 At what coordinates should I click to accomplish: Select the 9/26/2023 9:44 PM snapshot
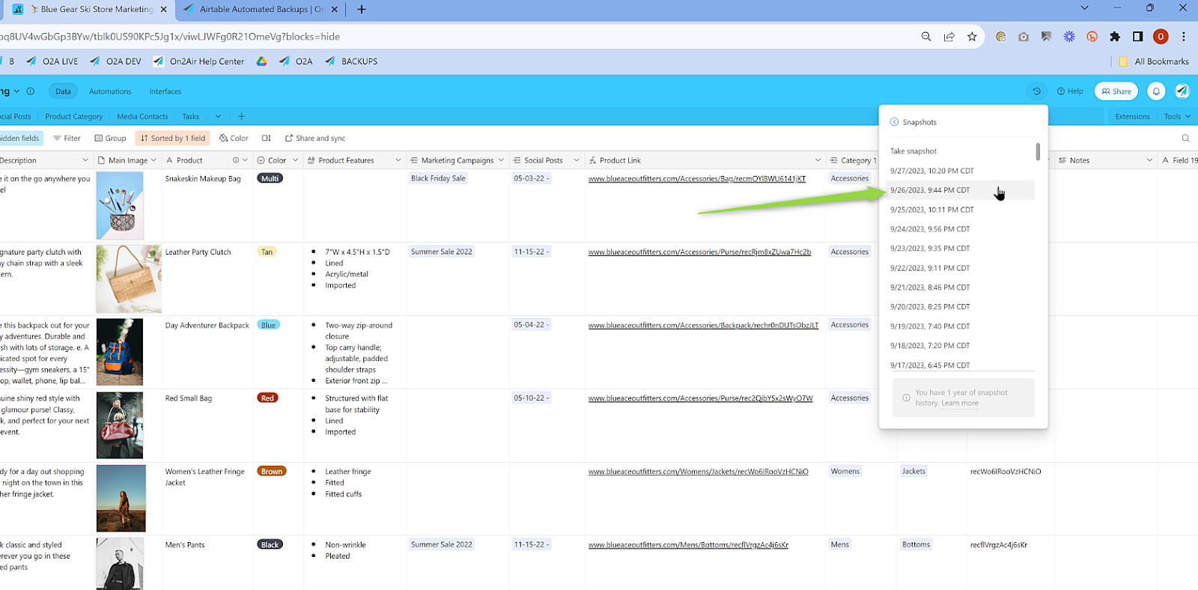(x=930, y=190)
